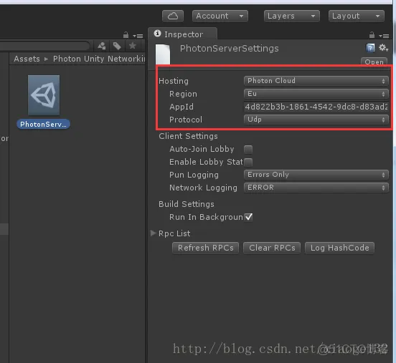Open the Unity cloud services button
This screenshot has height=363, width=396.
pos(173,16)
